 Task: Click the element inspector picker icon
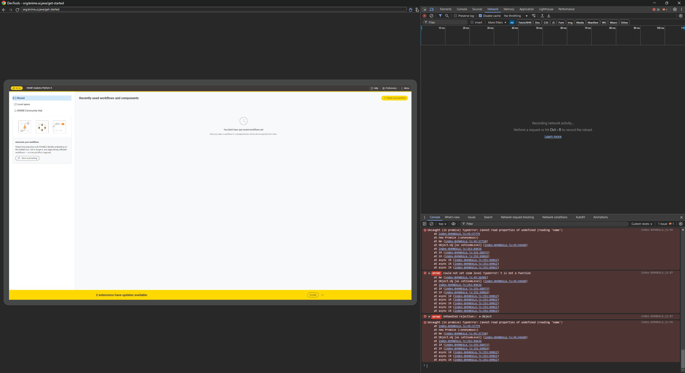point(425,9)
